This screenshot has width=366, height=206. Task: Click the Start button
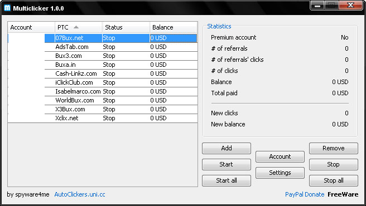[227, 164]
